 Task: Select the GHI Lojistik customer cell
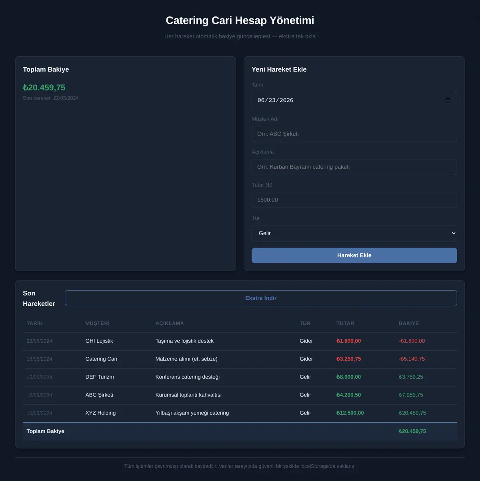pyautogui.click(x=99, y=341)
